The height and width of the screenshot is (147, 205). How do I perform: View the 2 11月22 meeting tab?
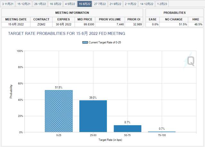[x=130, y=4]
